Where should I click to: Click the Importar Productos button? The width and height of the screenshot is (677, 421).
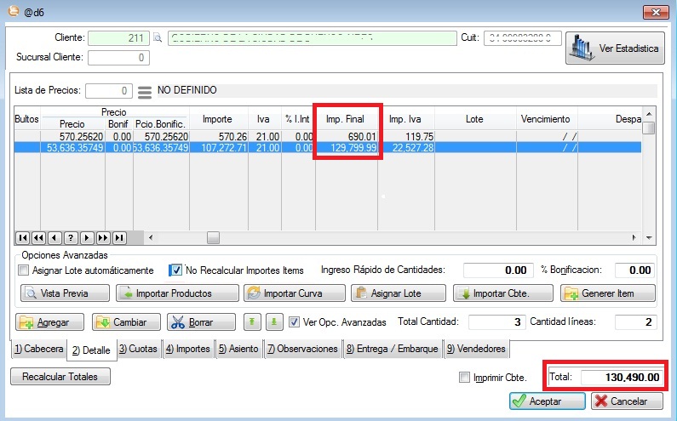click(x=176, y=293)
